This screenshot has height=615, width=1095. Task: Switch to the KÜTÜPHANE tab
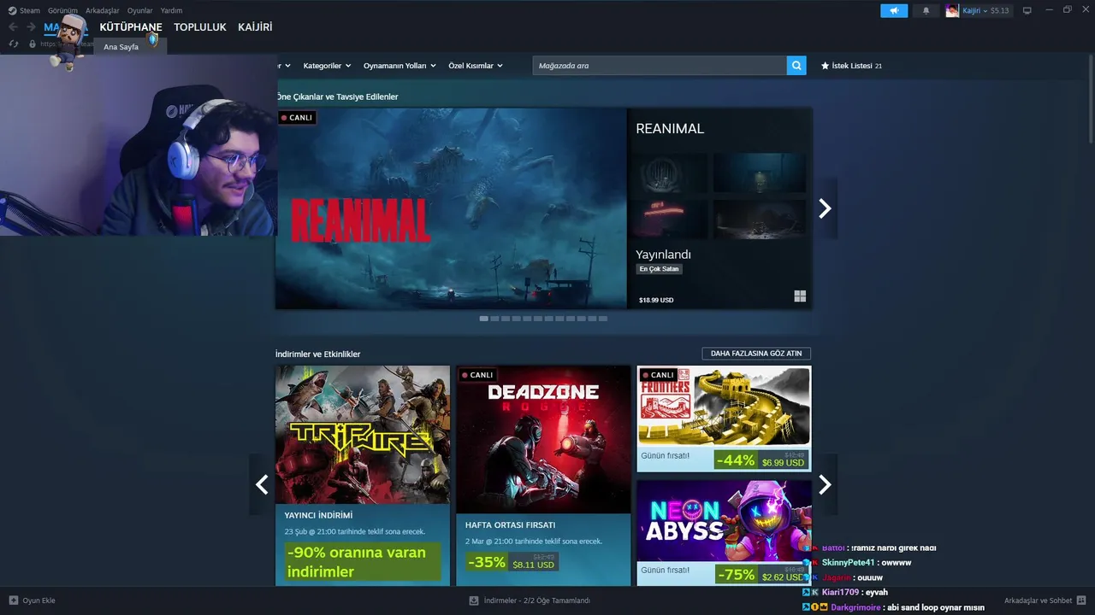coord(131,27)
